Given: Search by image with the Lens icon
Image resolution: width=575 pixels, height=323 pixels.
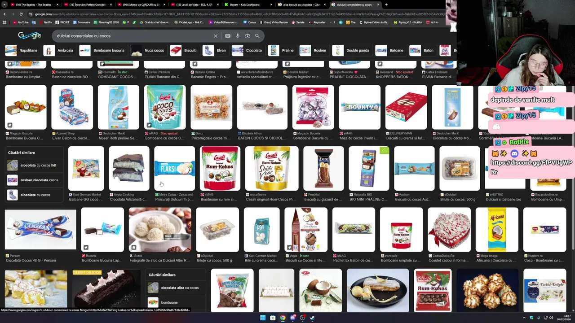Looking at the screenshot, I should (248, 36).
